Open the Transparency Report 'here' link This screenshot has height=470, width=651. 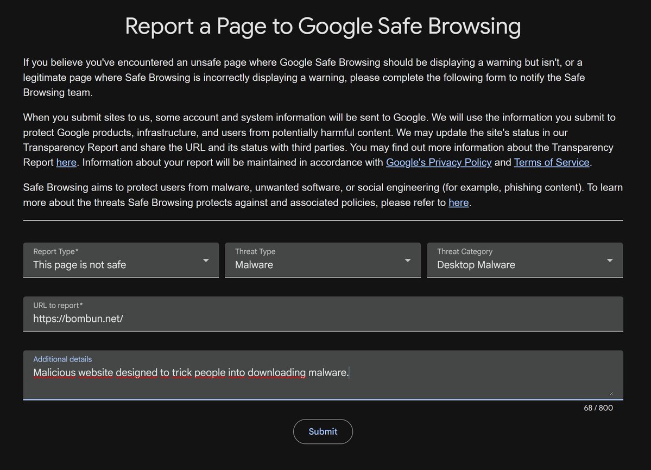66,162
